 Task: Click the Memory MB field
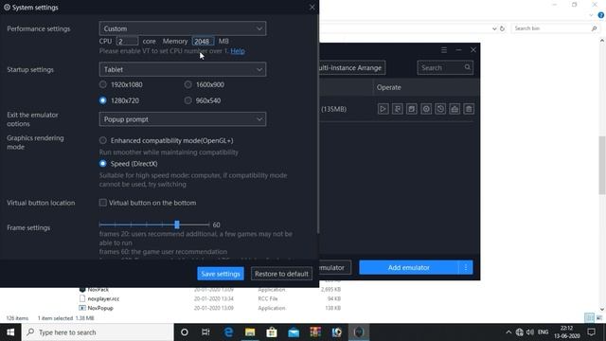(x=203, y=41)
